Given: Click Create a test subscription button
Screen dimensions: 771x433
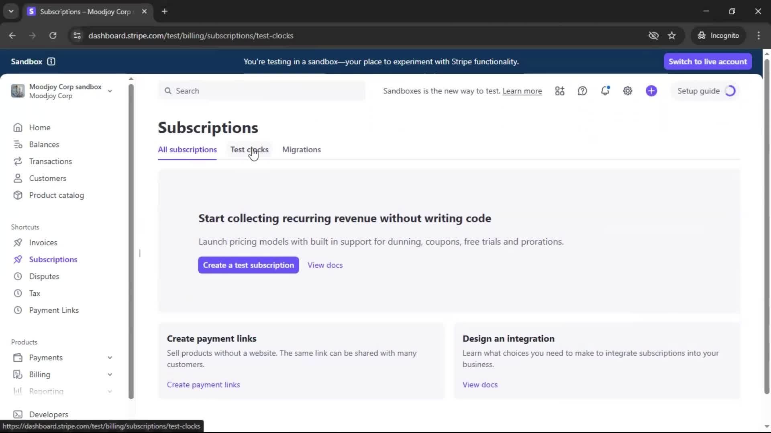Looking at the screenshot, I should click(248, 265).
